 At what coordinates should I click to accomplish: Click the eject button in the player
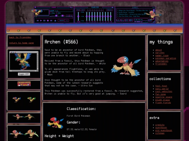(x=55, y=21)
